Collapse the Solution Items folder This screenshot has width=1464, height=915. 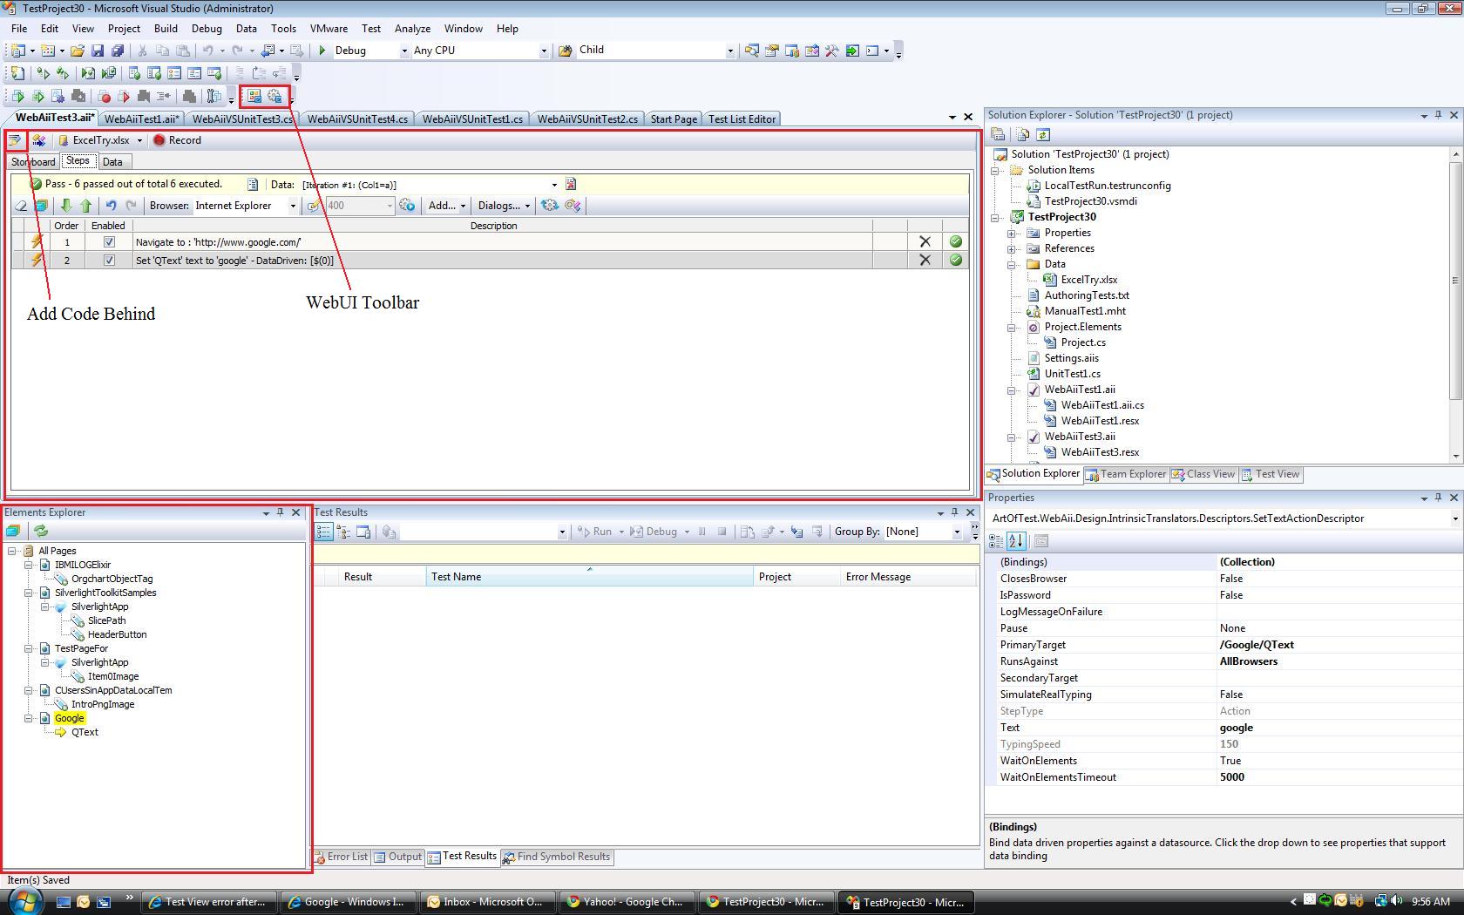click(995, 170)
